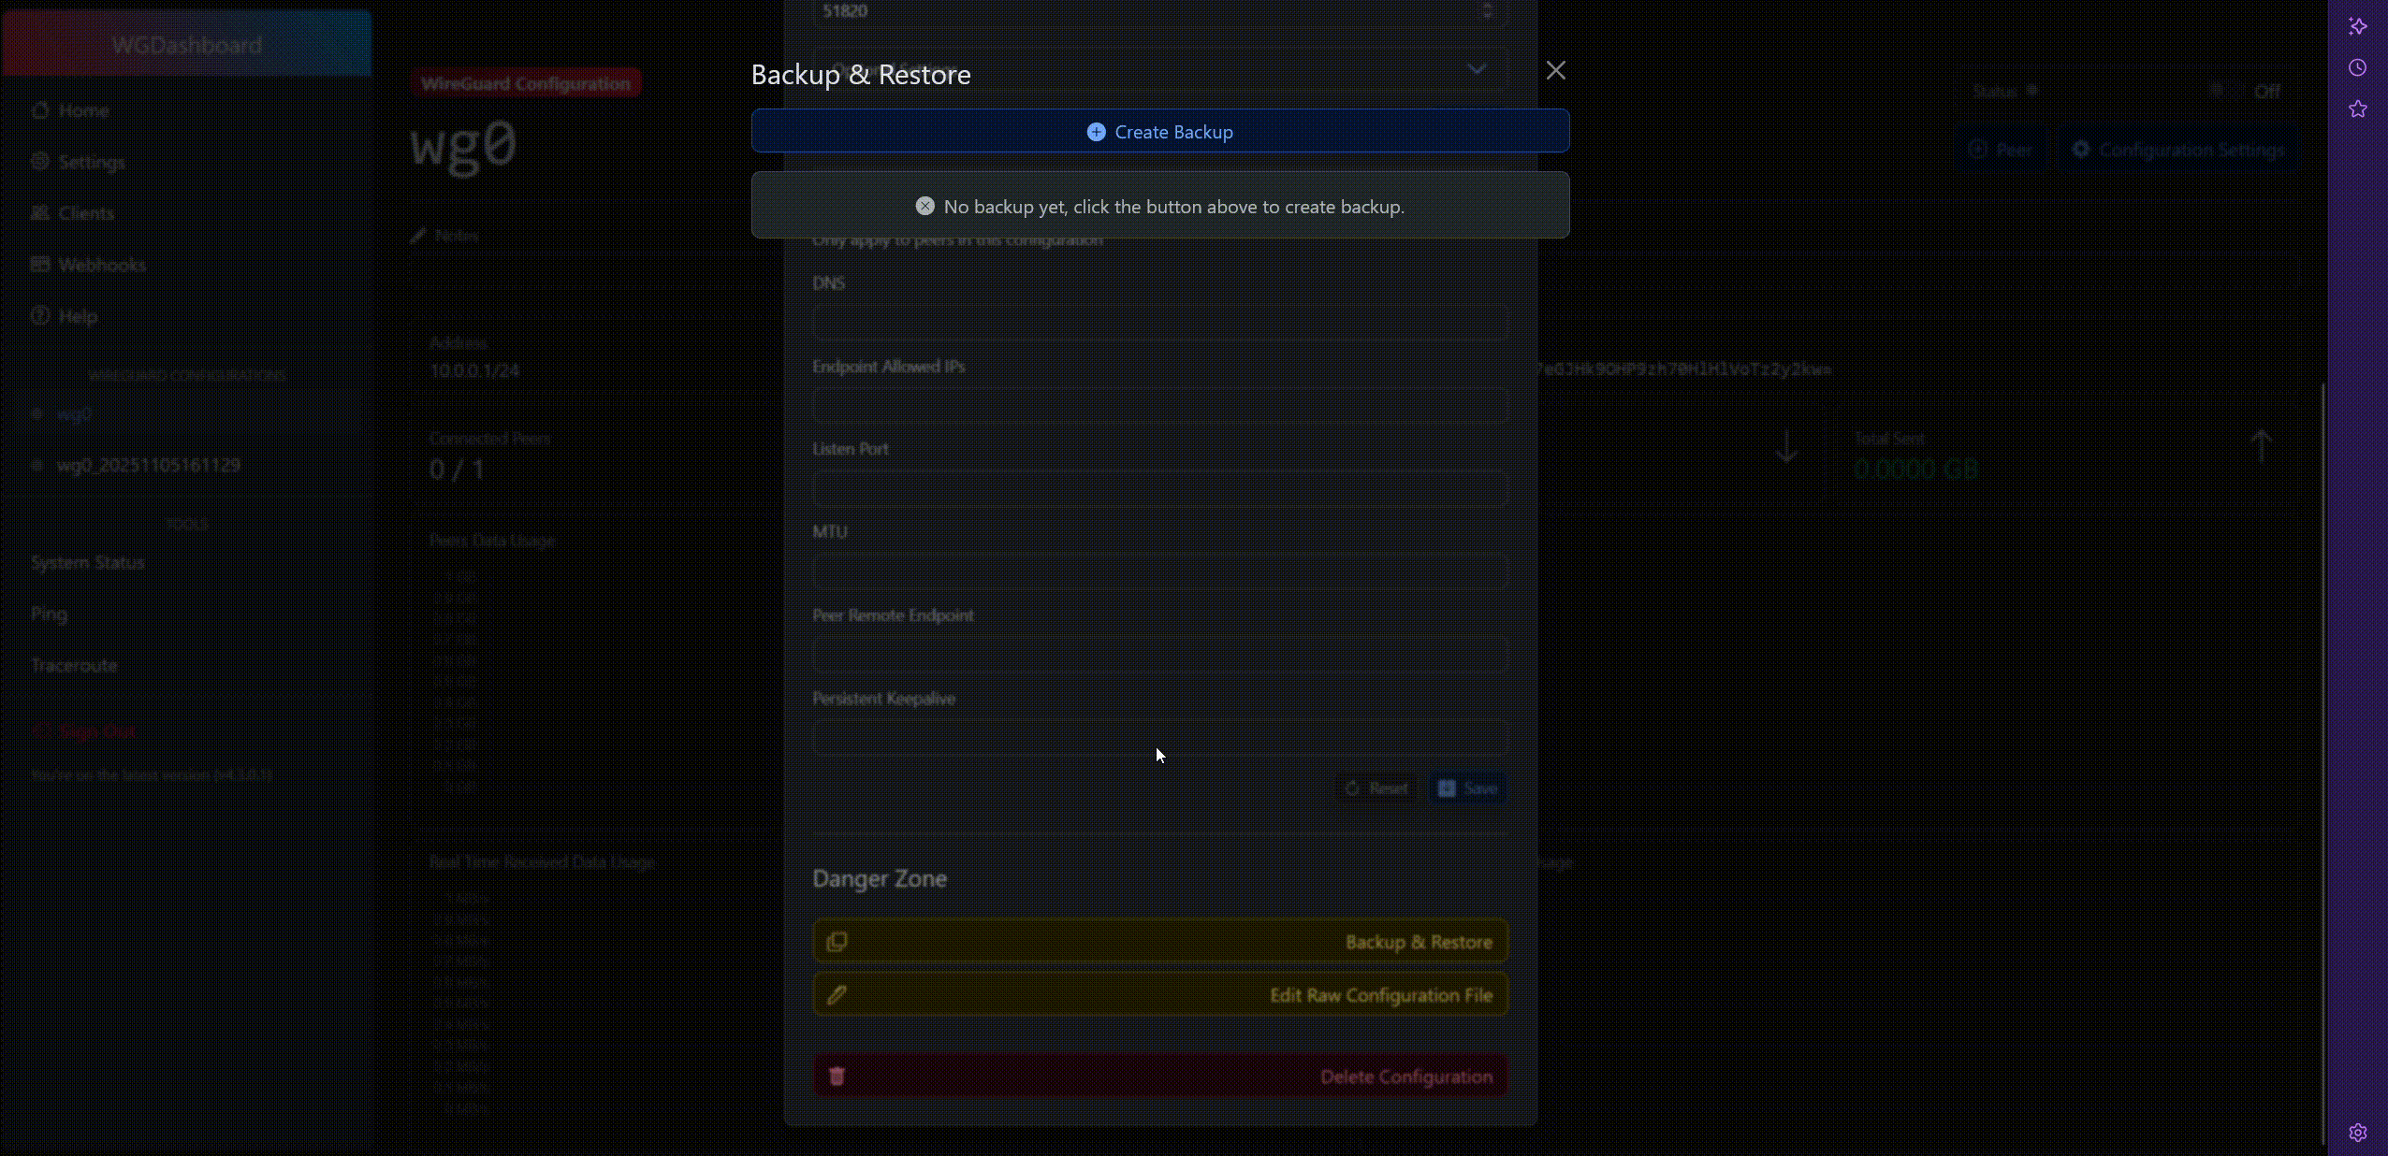Click inside the DNS input field

1158,322
